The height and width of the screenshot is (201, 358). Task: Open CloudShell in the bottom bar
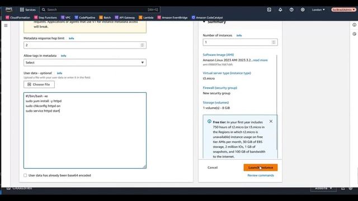pos(20,188)
